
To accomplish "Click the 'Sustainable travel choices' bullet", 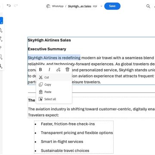I will coord(65,151).
